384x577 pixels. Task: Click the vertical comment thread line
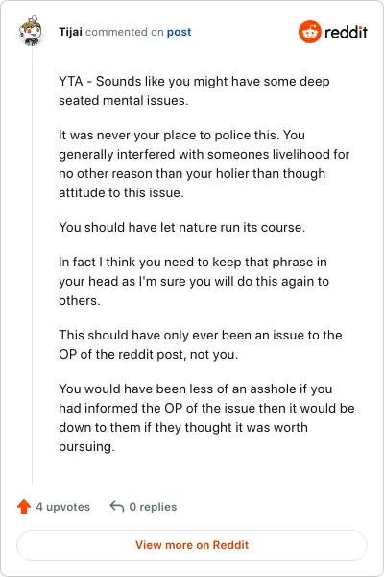click(x=32, y=265)
